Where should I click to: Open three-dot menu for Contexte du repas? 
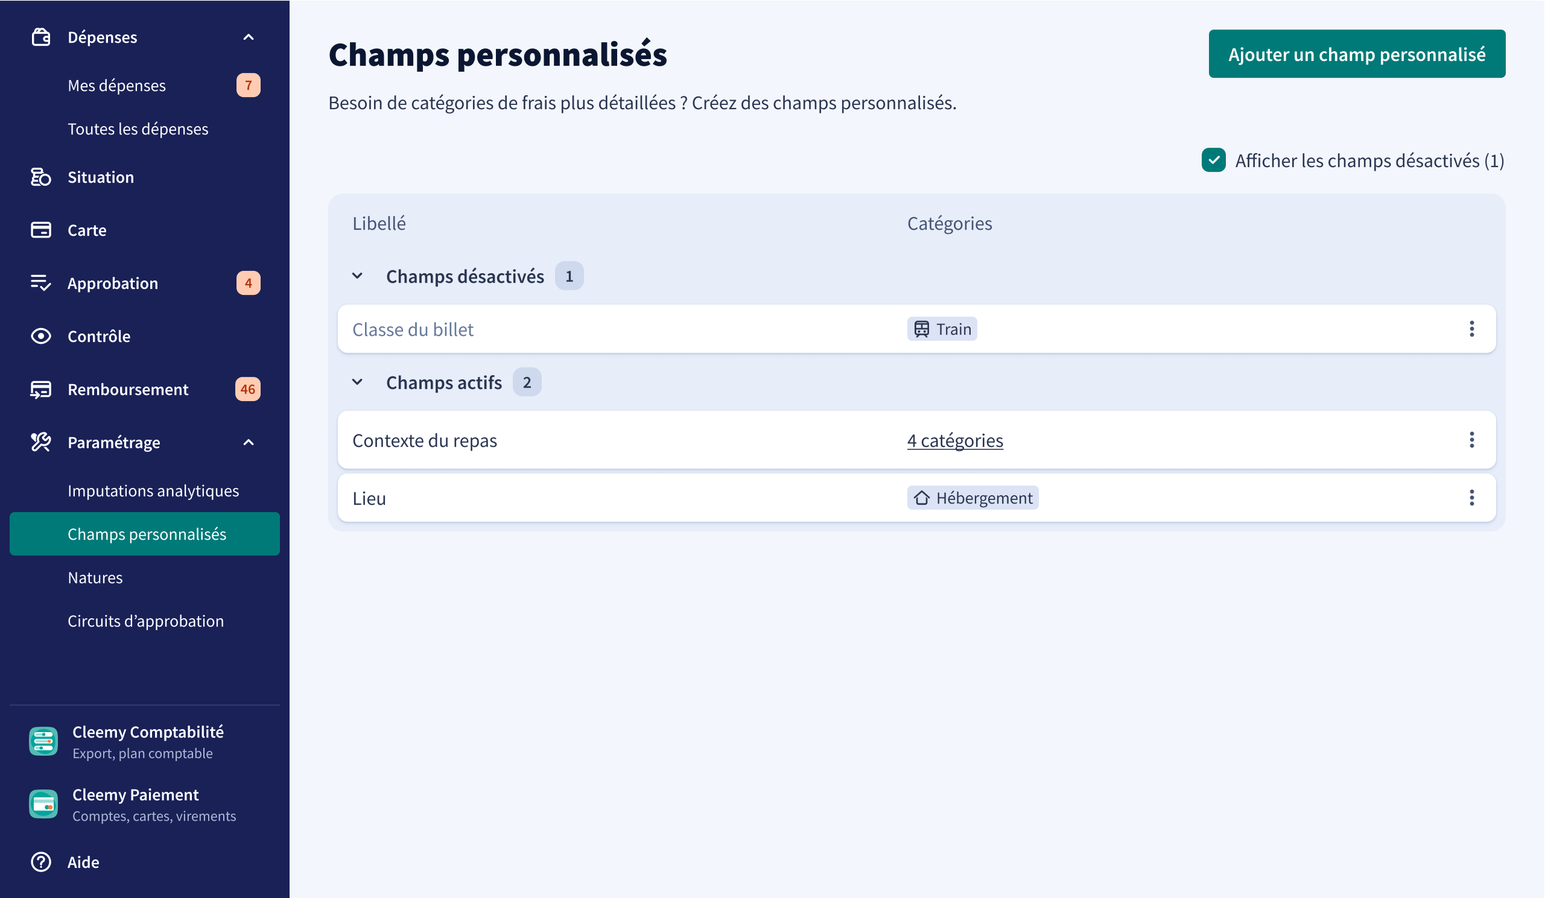point(1471,440)
